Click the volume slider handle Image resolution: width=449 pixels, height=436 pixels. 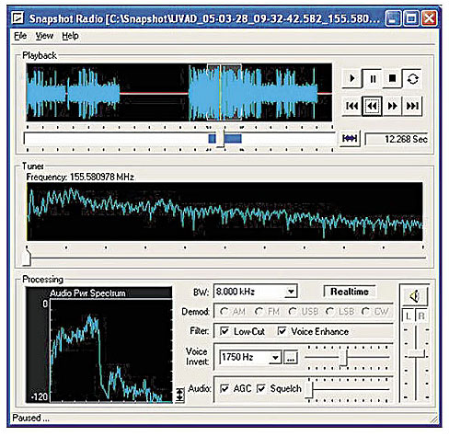pos(416,354)
